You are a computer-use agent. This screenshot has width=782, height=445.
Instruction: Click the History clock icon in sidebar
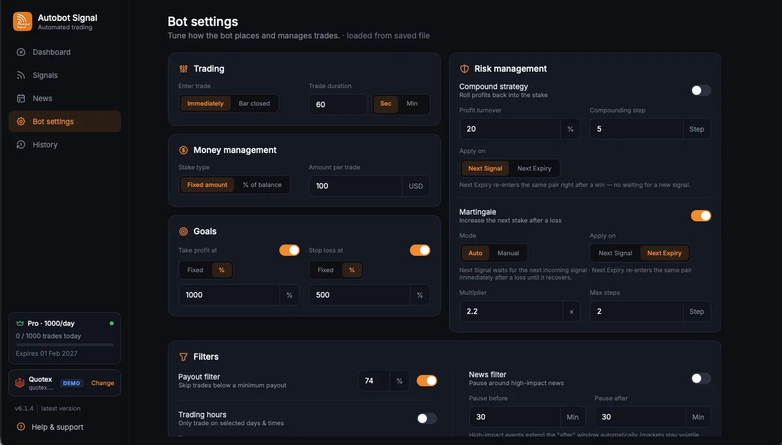tap(21, 145)
